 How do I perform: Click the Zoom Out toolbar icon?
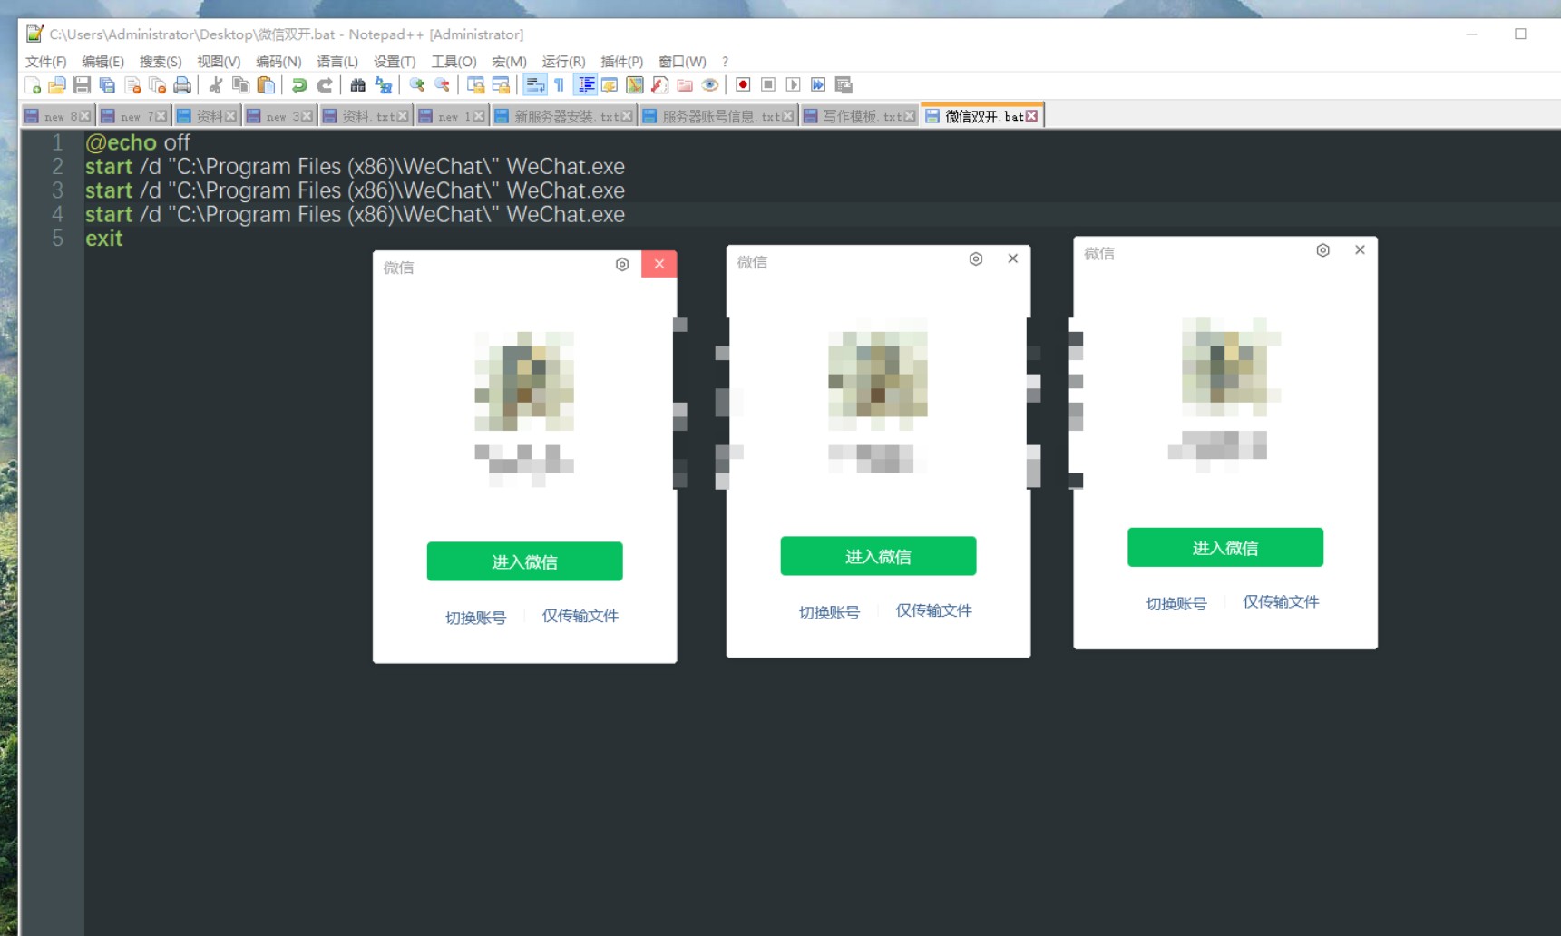point(442,85)
